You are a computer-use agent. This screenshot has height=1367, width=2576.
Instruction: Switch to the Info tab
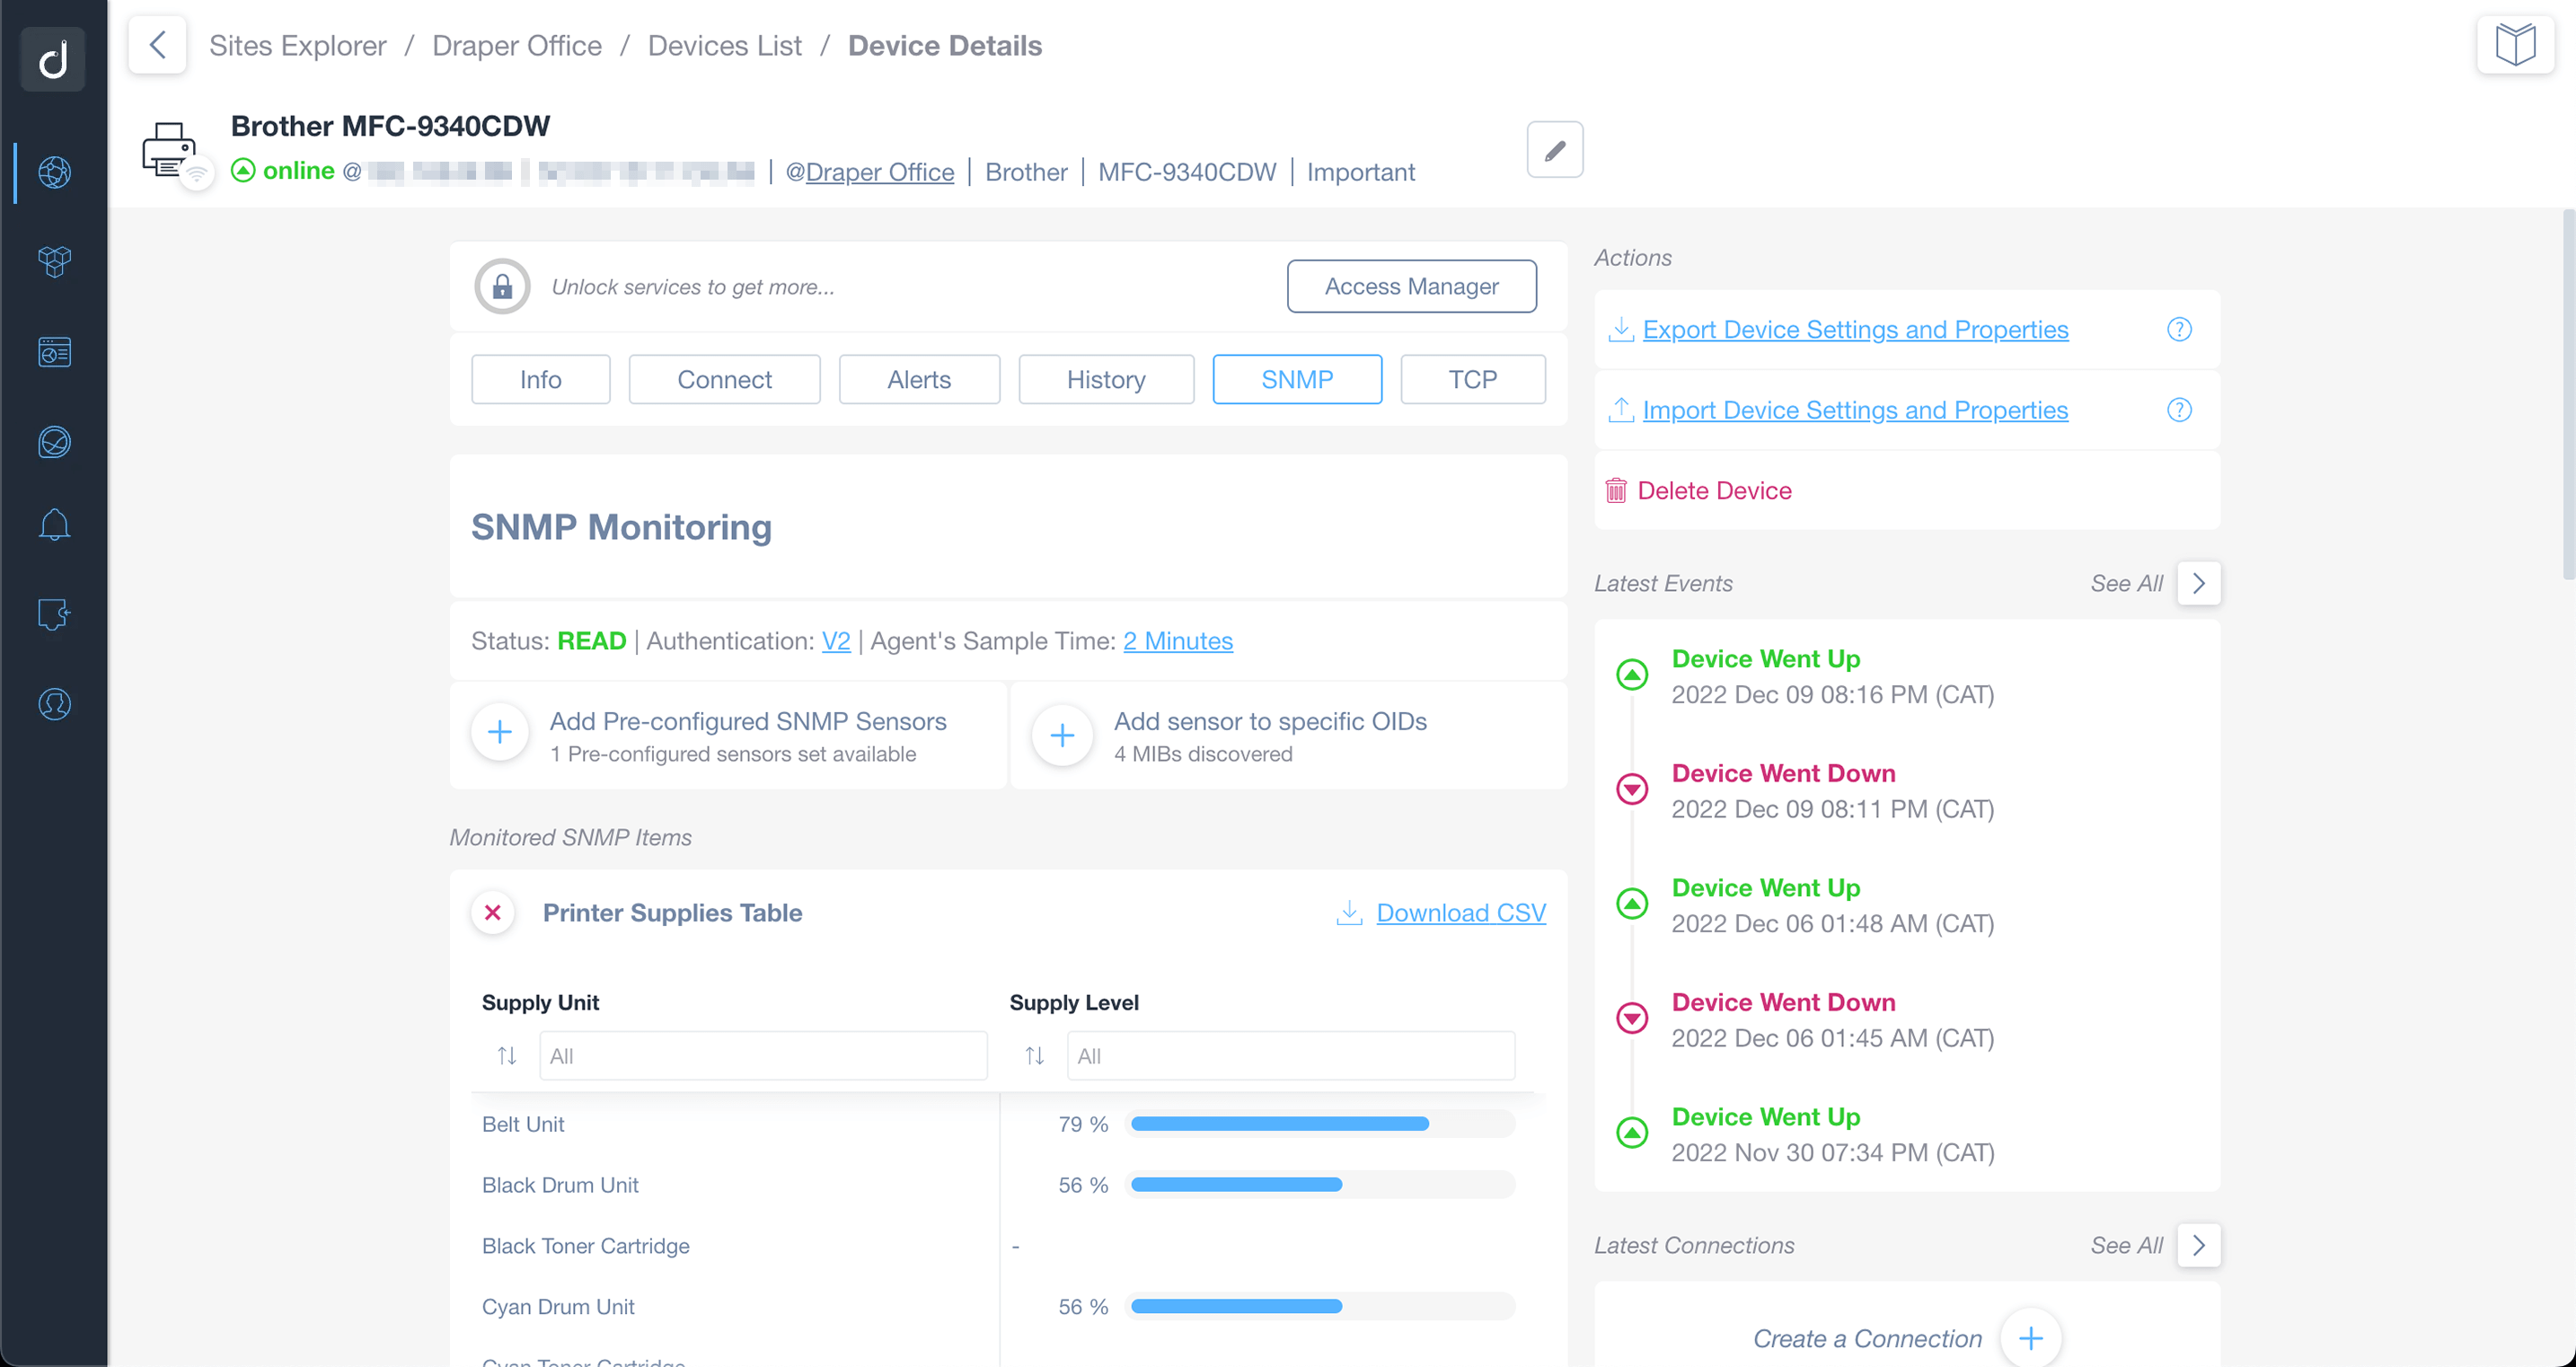pos(540,378)
